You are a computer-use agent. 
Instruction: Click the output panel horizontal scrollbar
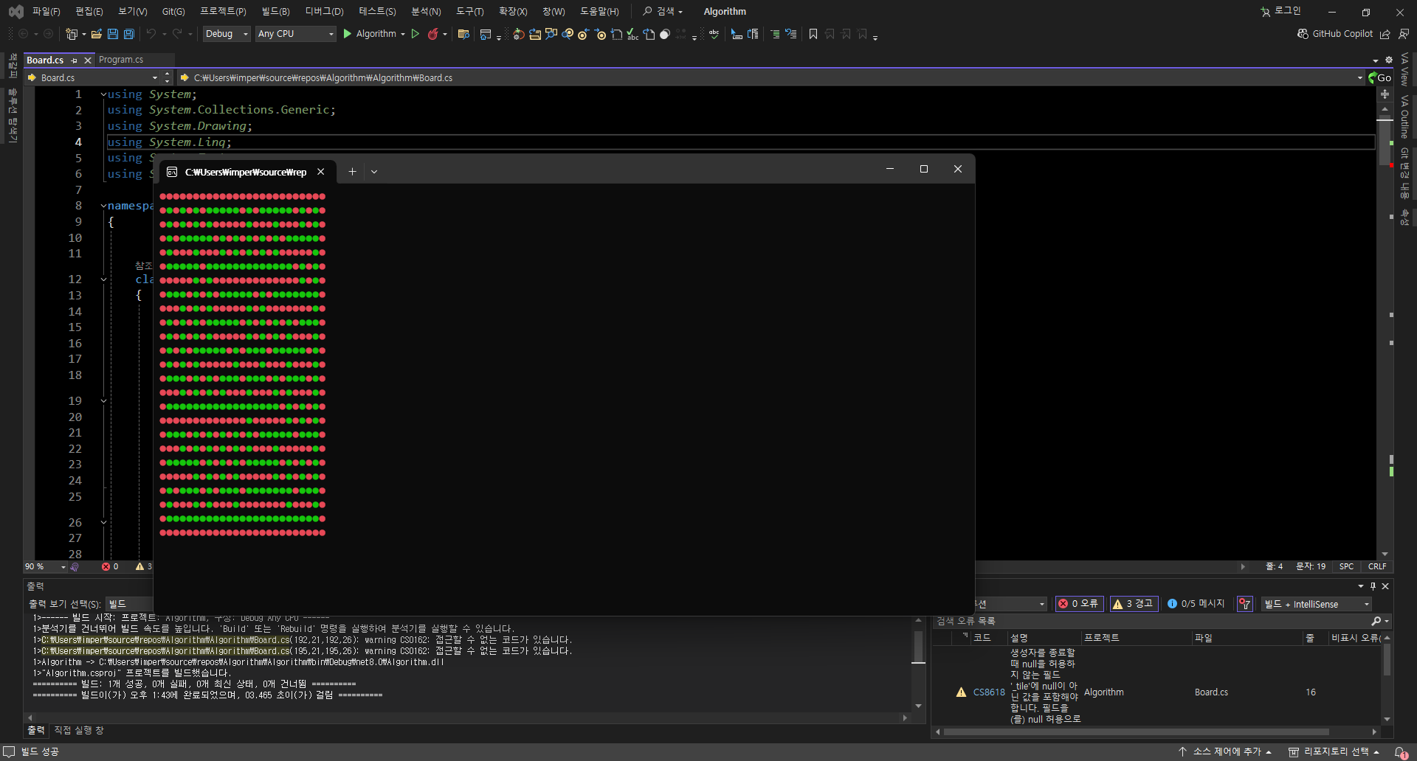466,717
